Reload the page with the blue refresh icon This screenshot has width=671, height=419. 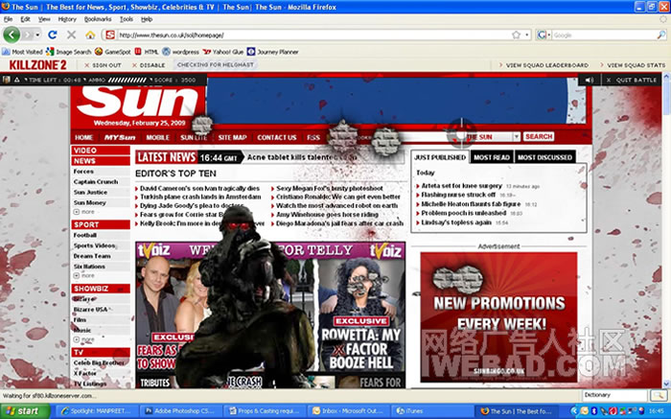(x=52, y=35)
